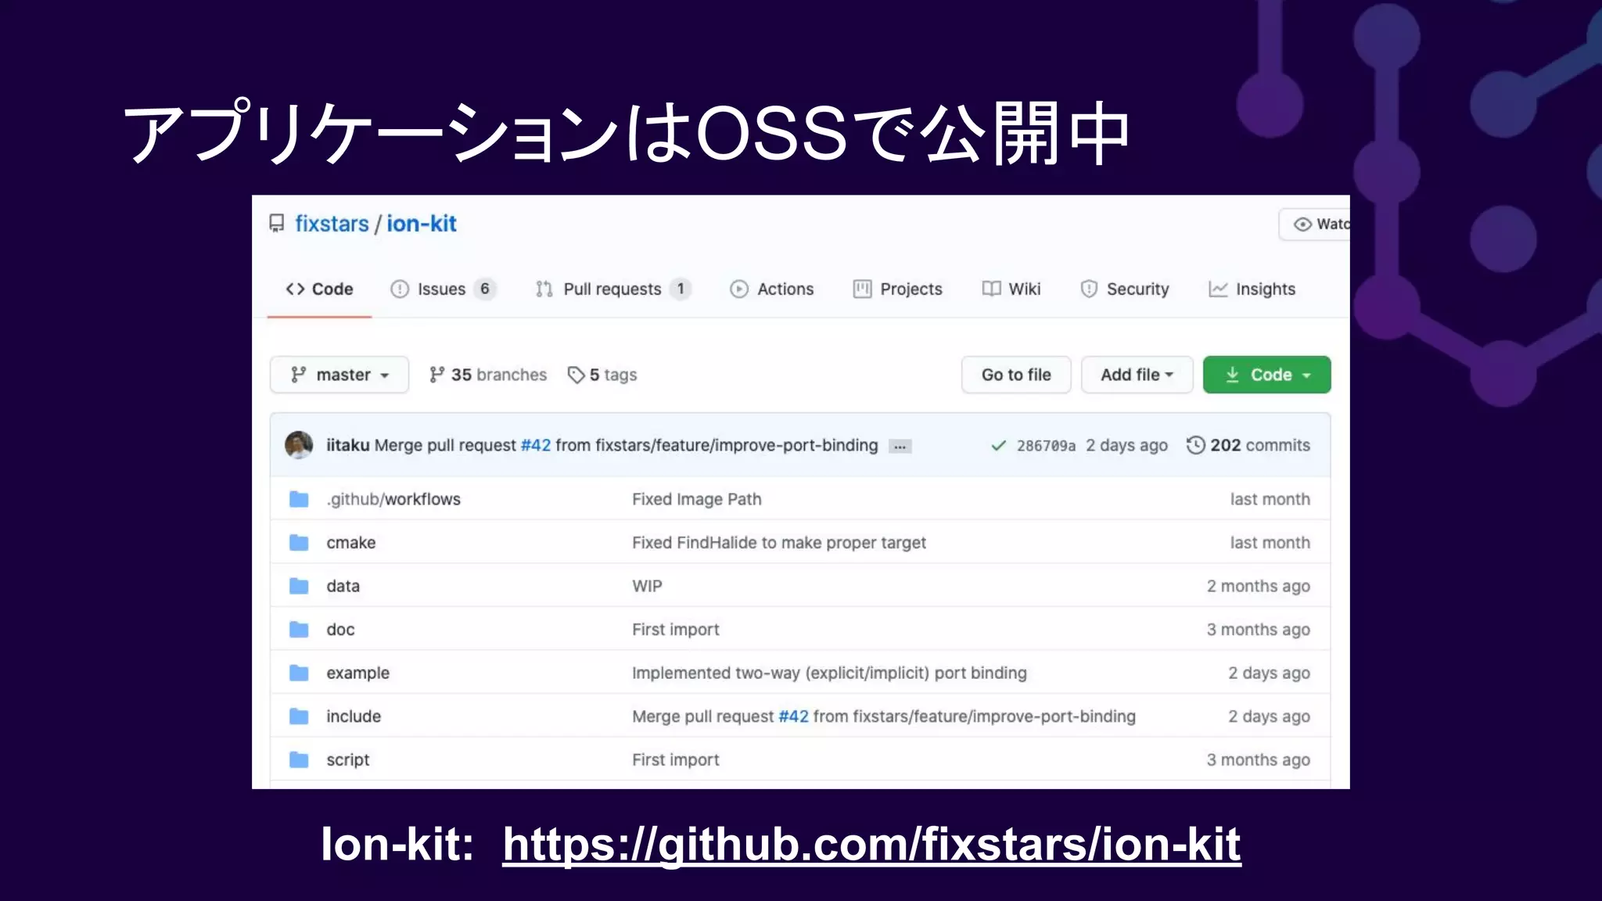Click the folder icon for example
The height and width of the screenshot is (901, 1602).
point(299,673)
